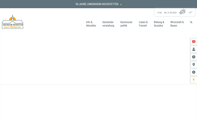
Task: Click the yellow lightning bolt sidebar icon
Action: point(194,80)
